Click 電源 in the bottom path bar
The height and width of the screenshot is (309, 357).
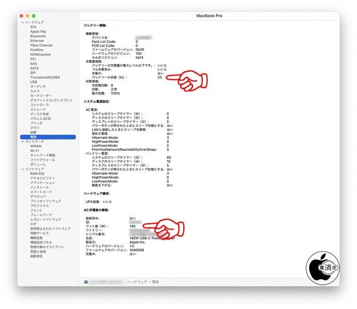coord(156,282)
